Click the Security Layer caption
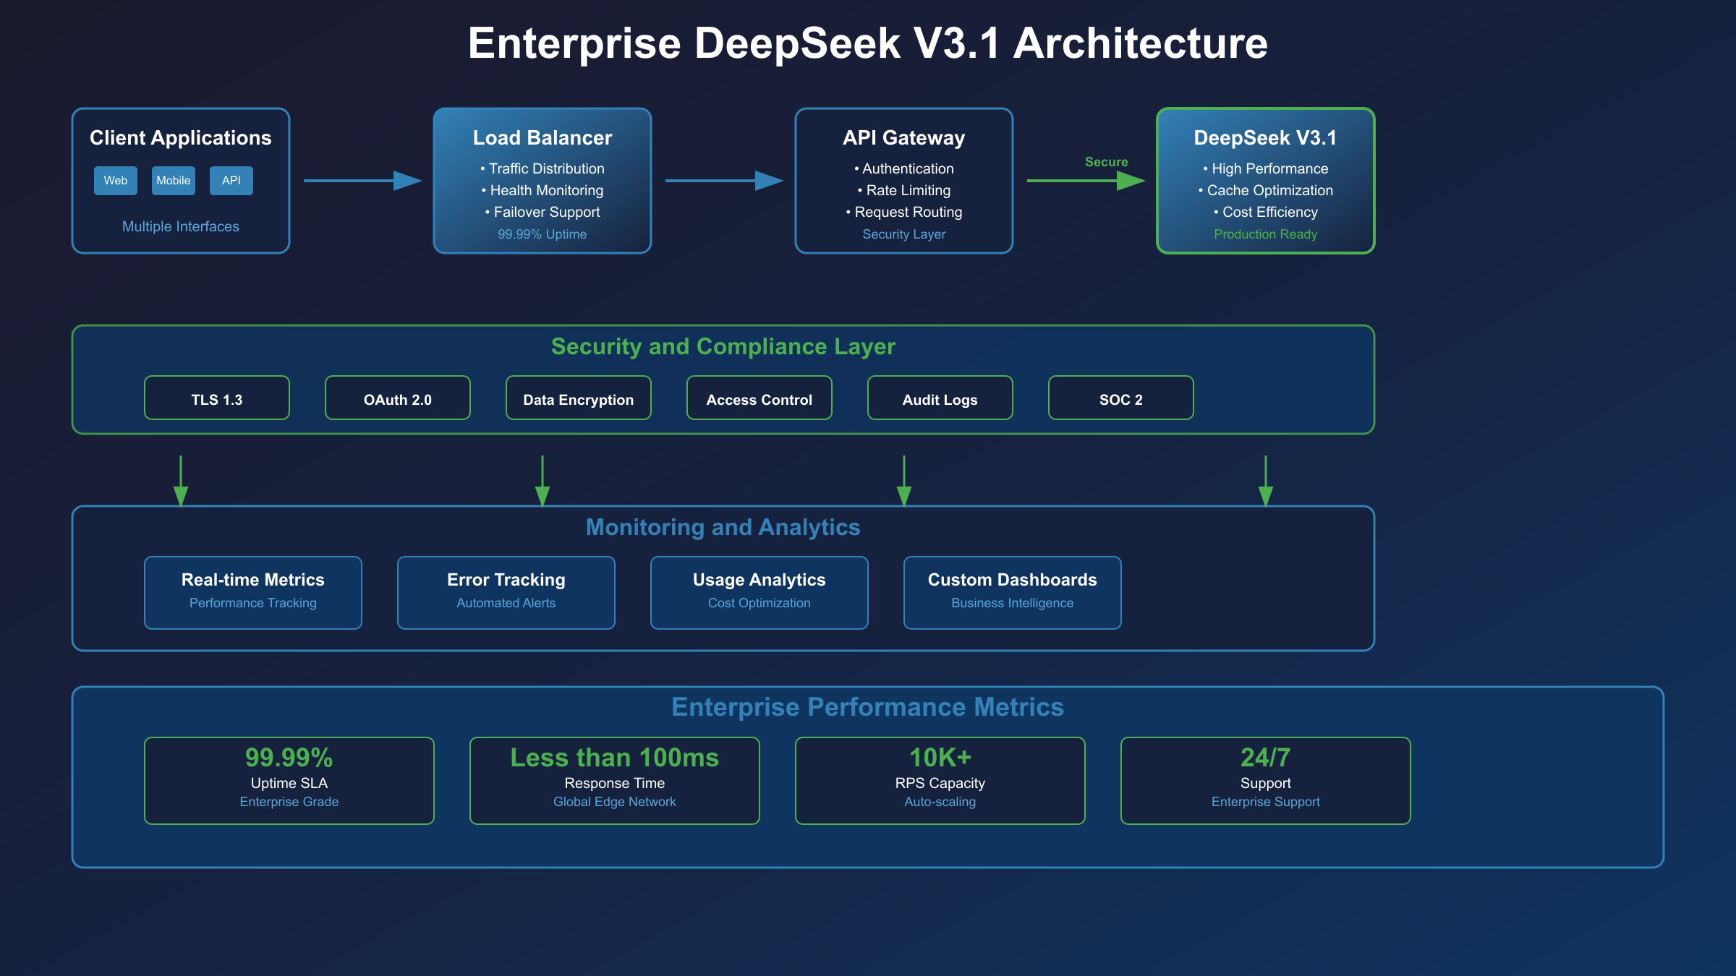This screenshot has width=1736, height=976. click(904, 234)
